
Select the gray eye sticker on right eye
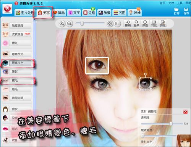(x=145, y=84)
